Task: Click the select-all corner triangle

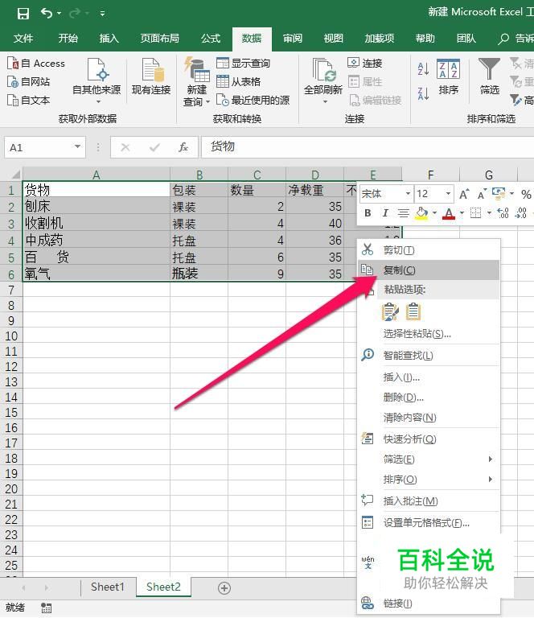Action: tap(16, 174)
